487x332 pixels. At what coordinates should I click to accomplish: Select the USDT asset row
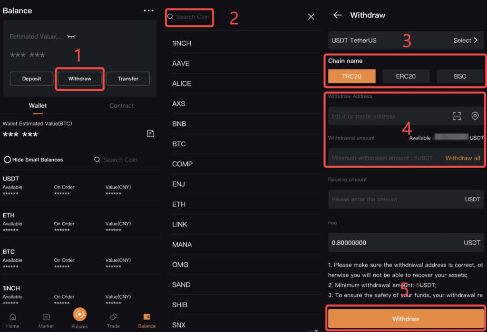click(81, 186)
